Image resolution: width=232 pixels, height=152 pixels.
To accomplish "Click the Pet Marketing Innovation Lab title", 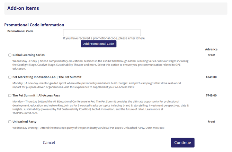I will [47, 77].
